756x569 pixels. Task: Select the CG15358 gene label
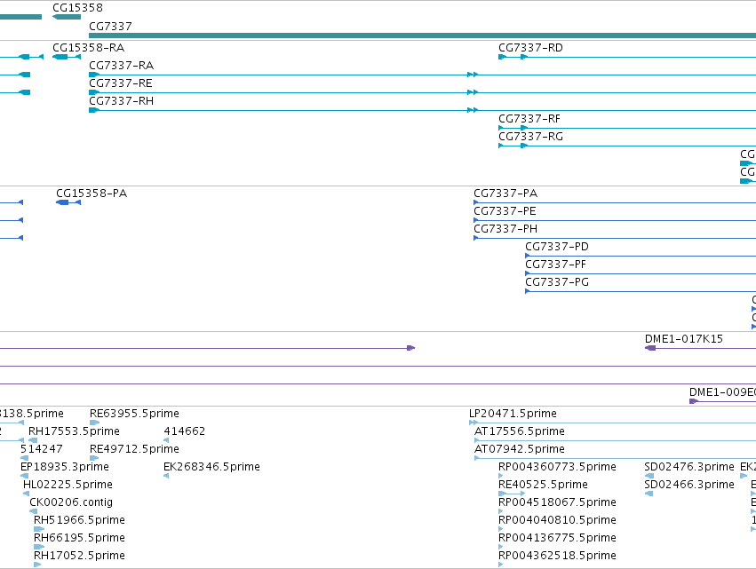tap(77, 8)
